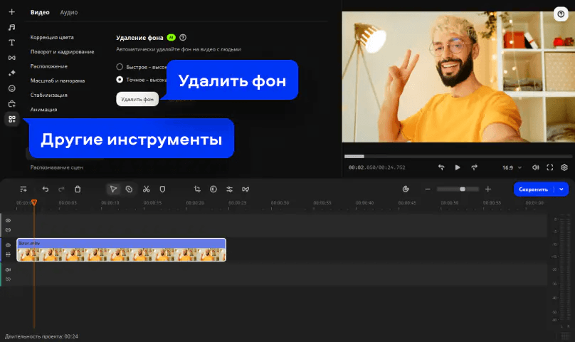
Task: Delete the selected clip with trash icon
Action: click(78, 190)
